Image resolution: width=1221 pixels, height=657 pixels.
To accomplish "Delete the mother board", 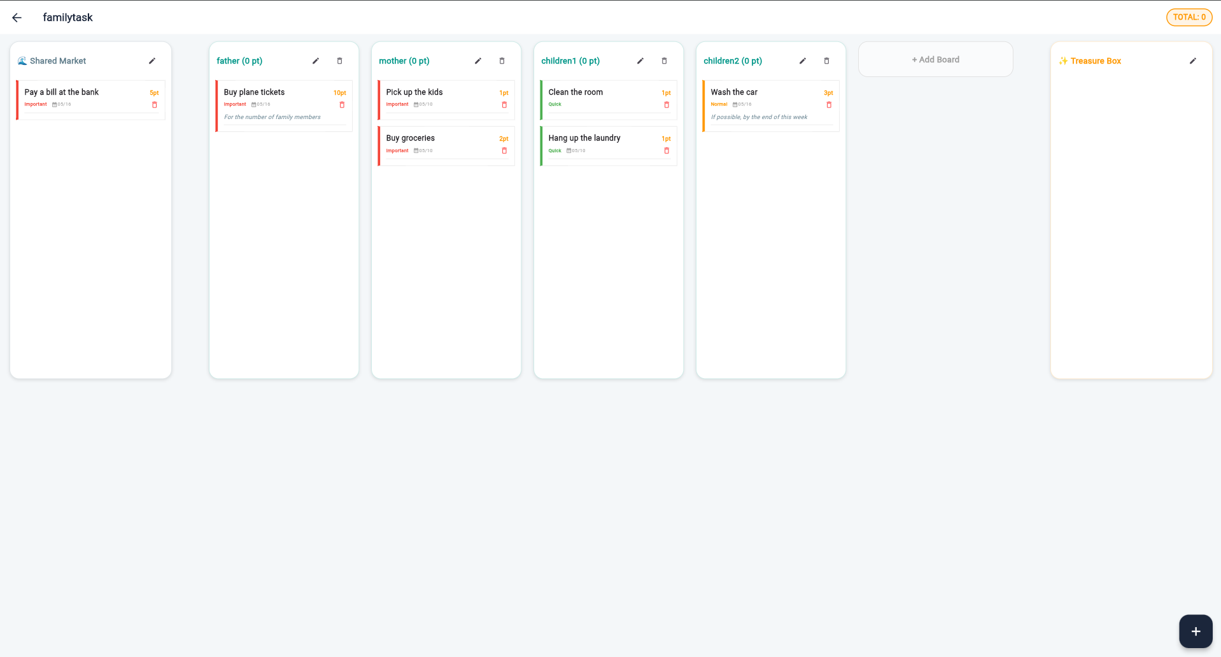I will click(x=502, y=61).
